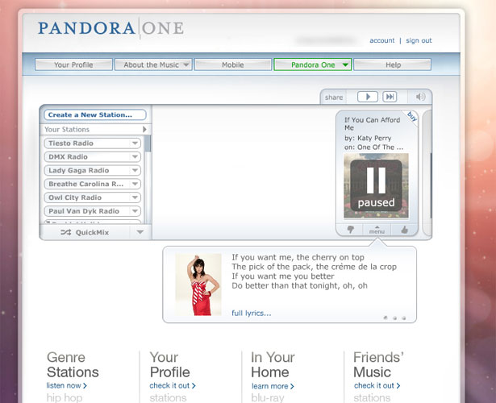496x403 pixels.
Task: Give the song a thumbs down
Action: tap(350, 230)
